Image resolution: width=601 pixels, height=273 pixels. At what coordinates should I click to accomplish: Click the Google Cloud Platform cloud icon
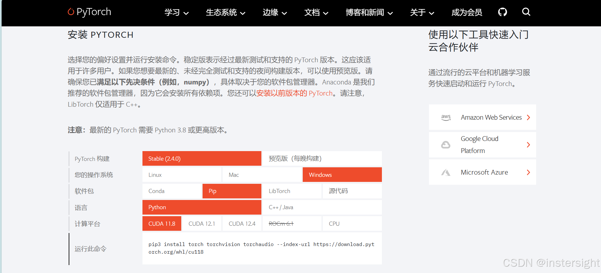pyautogui.click(x=446, y=145)
